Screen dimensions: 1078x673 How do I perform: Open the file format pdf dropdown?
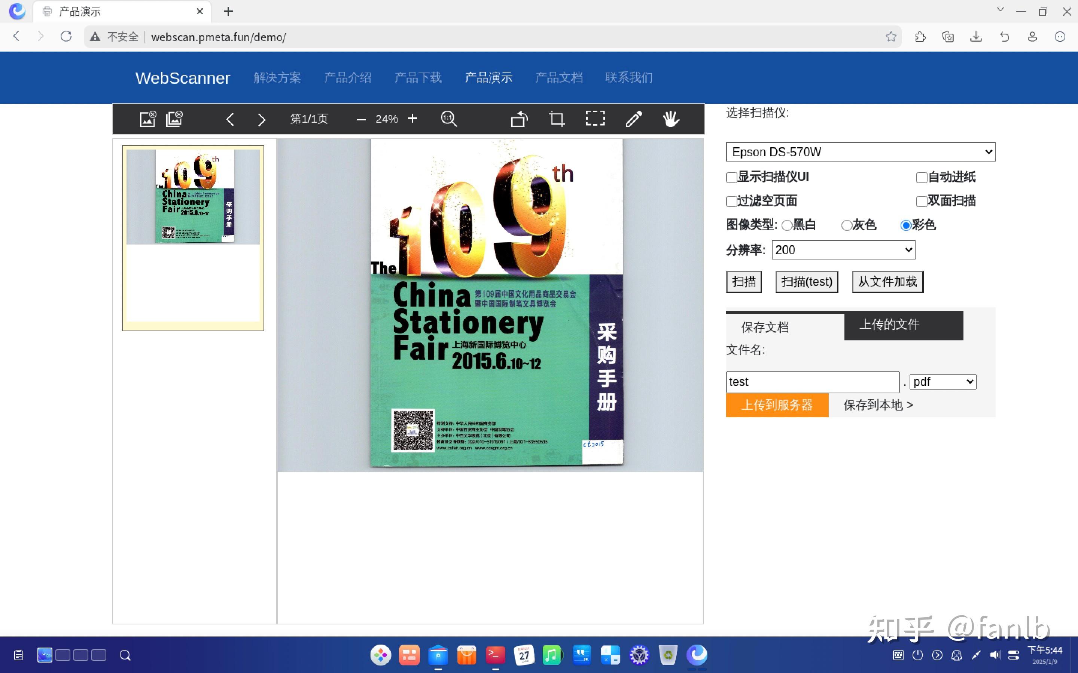[942, 381]
